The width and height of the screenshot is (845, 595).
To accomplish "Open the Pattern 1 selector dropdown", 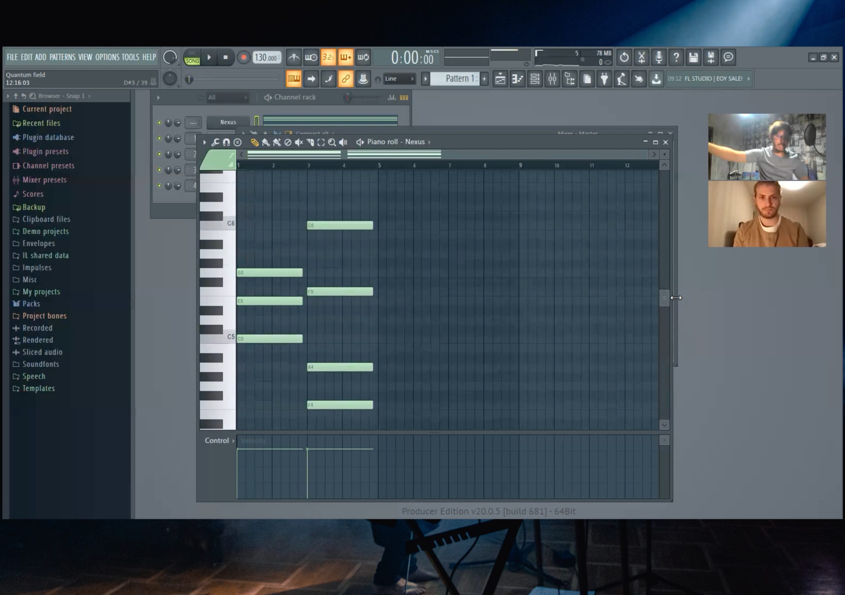I will coord(455,79).
